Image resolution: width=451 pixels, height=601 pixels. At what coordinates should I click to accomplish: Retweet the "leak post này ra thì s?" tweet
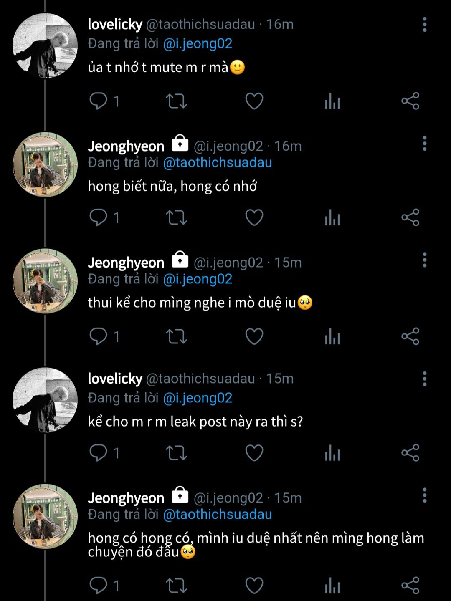(x=176, y=453)
